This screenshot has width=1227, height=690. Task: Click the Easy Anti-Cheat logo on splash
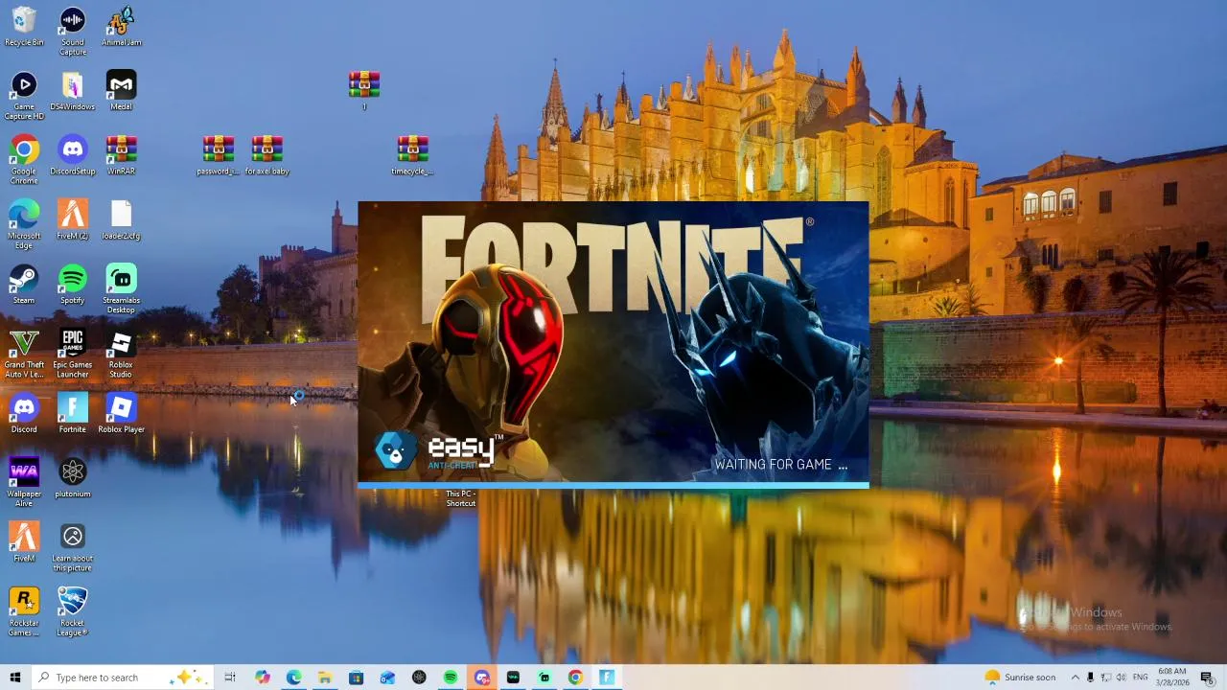(438, 451)
